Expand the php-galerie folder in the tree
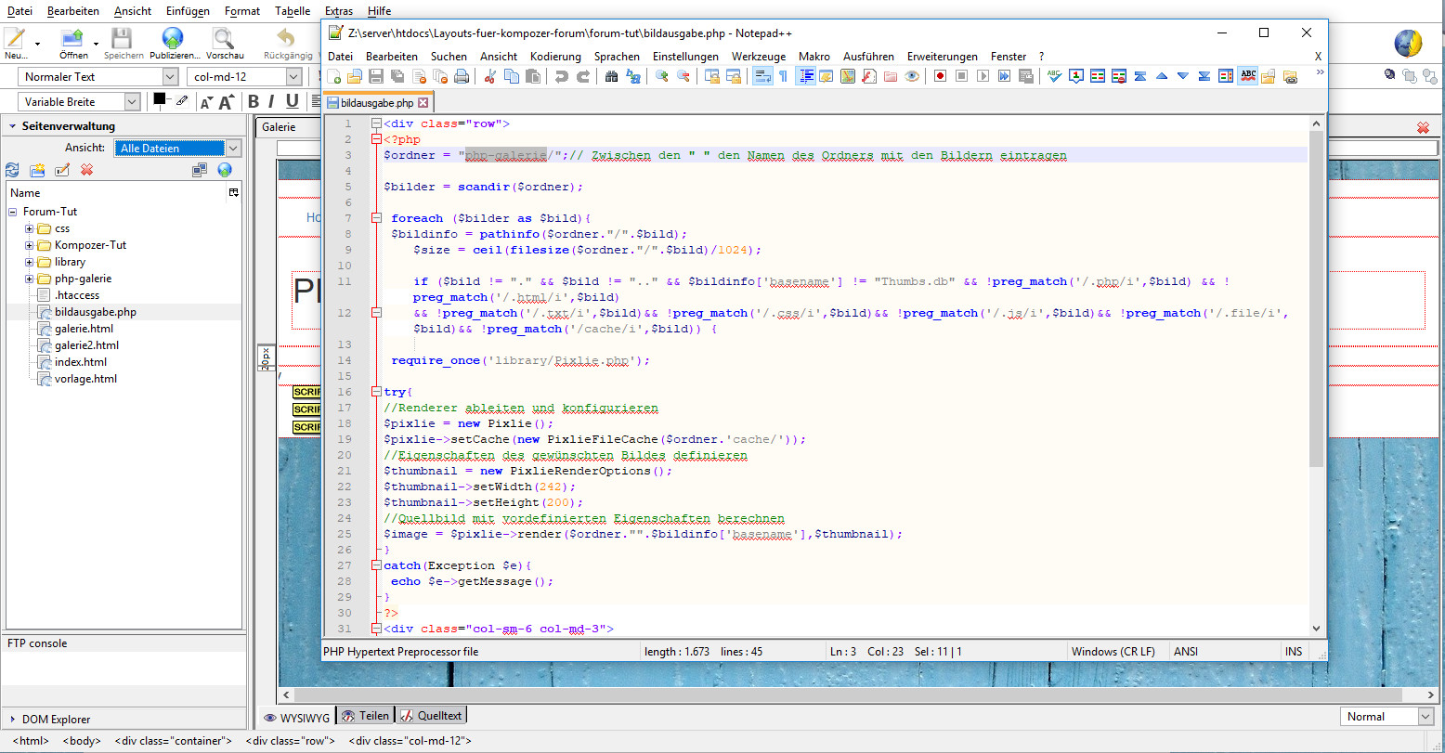1445x753 pixels. tap(30, 279)
